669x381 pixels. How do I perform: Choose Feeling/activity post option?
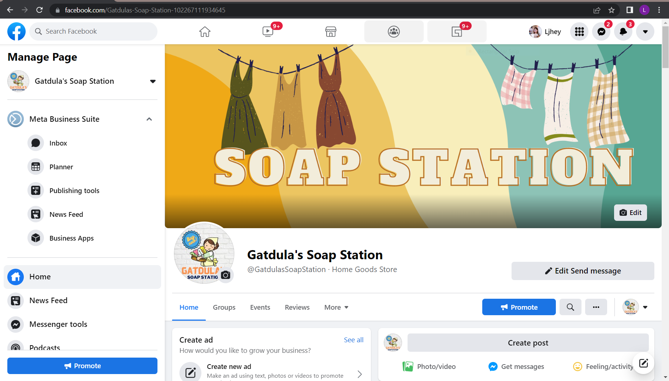click(x=603, y=366)
